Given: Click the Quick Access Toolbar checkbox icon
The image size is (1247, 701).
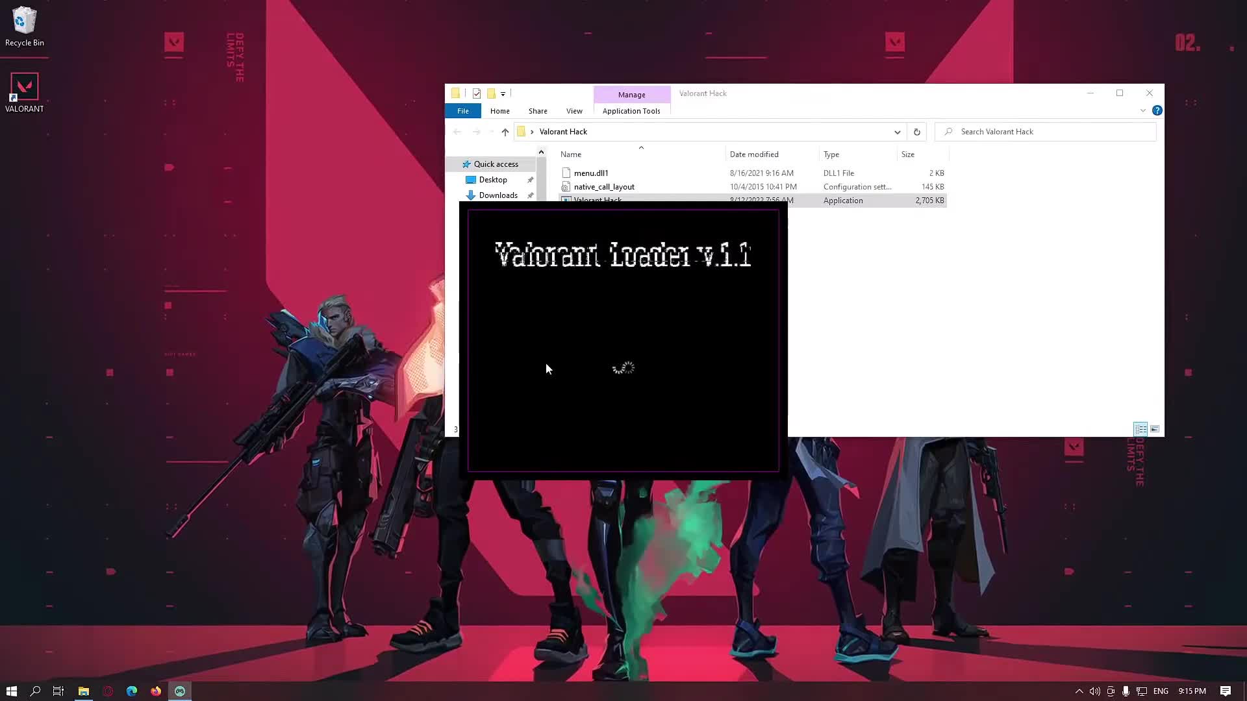Looking at the screenshot, I should [x=477, y=93].
